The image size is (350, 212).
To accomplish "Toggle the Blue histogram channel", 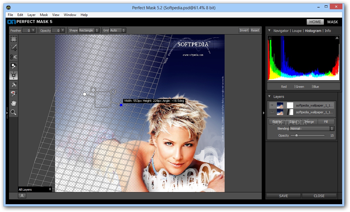I will tap(316, 87).
